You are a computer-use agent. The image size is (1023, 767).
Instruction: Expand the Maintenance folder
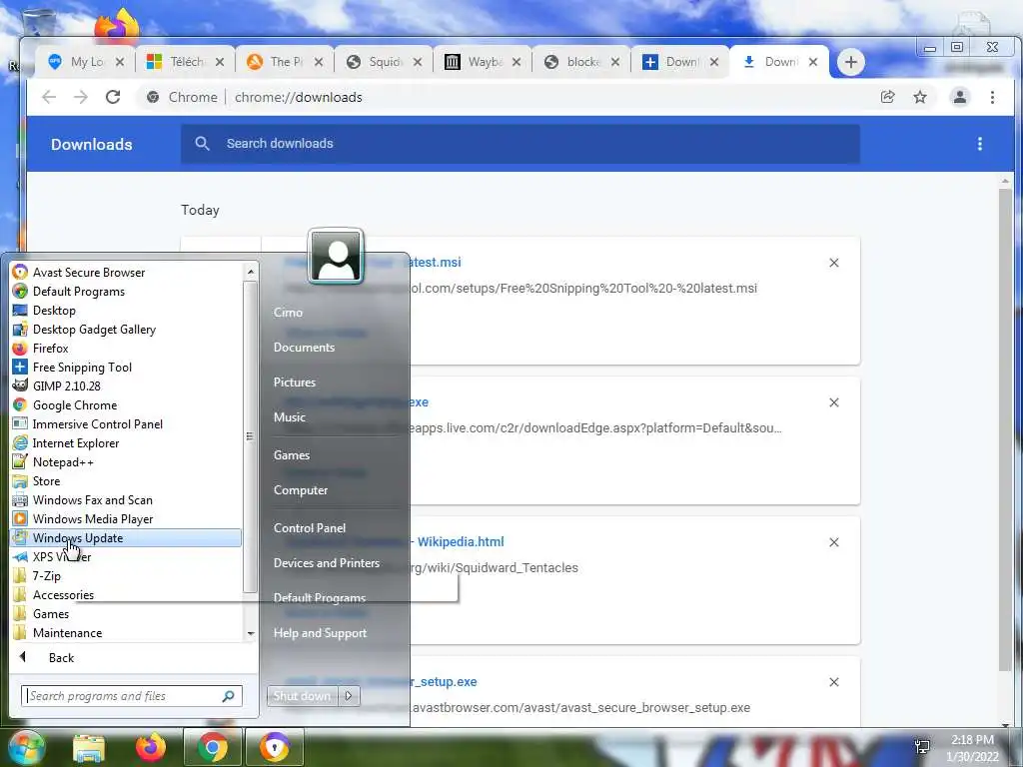pos(67,632)
